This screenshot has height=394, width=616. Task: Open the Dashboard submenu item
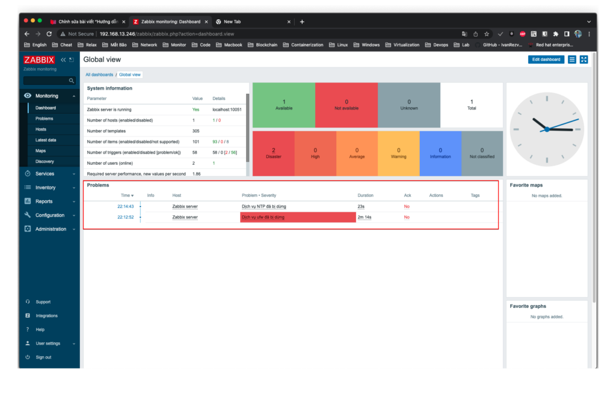pyautogui.click(x=46, y=108)
